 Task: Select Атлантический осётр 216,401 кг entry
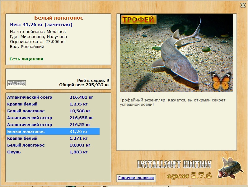coord(53,97)
